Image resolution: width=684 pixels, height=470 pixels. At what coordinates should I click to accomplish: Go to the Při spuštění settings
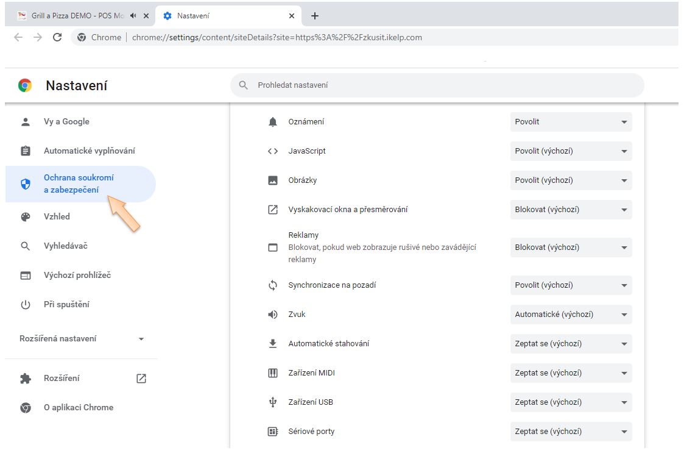(66, 305)
